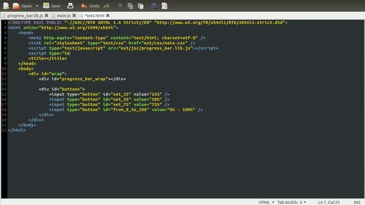This screenshot has height=205, width=365.
Task: Switch to main.js tab
Action: pyautogui.click(x=63, y=15)
